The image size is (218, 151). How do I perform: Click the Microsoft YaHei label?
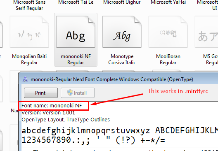[168, 2]
